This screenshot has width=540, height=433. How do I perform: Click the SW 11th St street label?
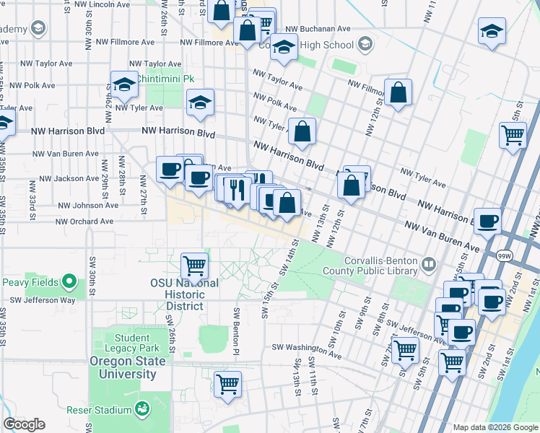(x=313, y=375)
